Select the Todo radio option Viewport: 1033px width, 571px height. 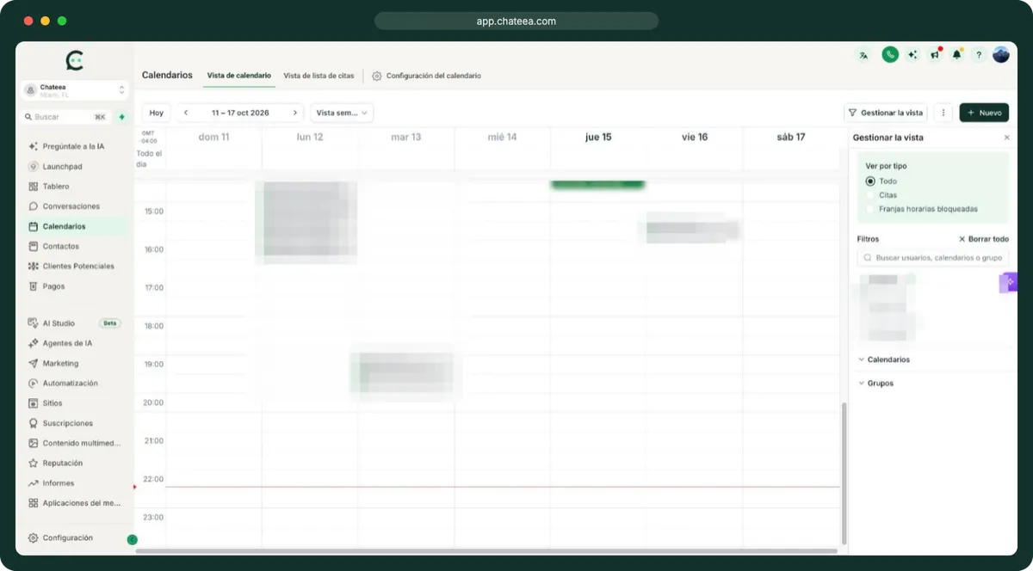coord(870,181)
